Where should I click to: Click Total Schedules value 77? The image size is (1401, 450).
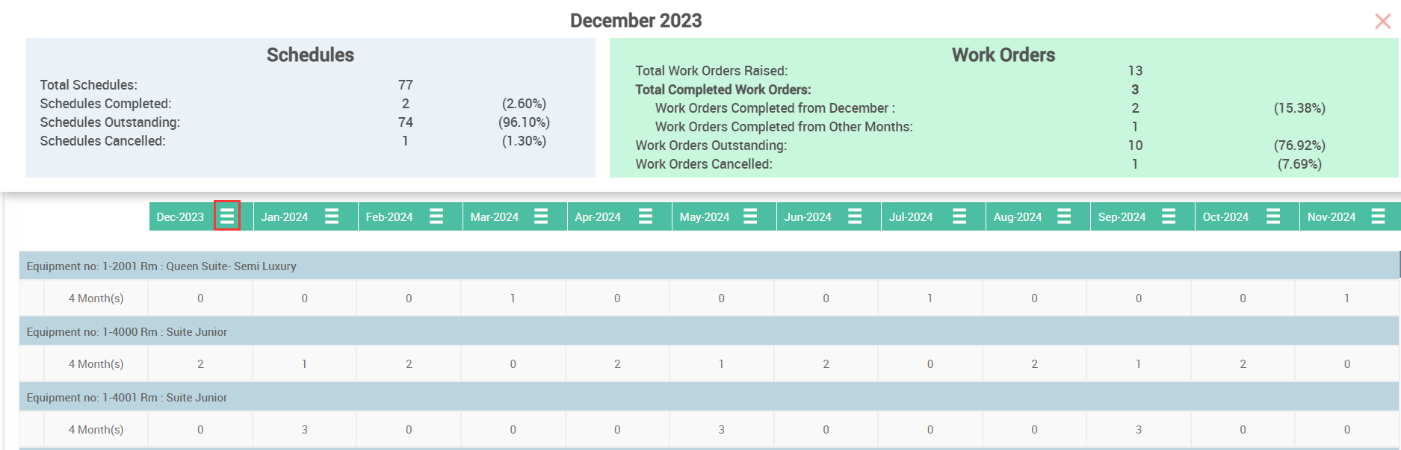[x=406, y=85]
